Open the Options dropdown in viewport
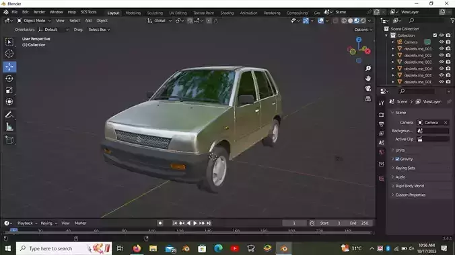455x255 pixels. click(363, 30)
